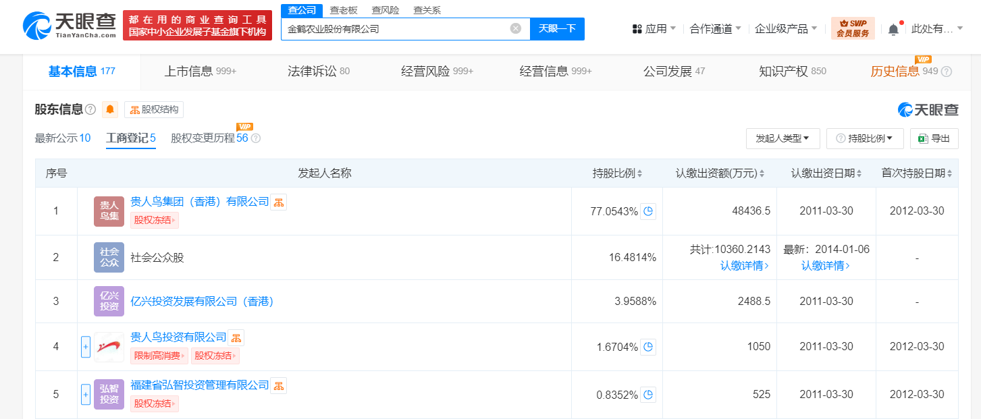Switch to the 法律诉讼 tab

[x=319, y=72]
